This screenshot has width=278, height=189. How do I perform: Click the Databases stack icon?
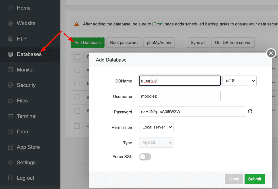point(11,54)
